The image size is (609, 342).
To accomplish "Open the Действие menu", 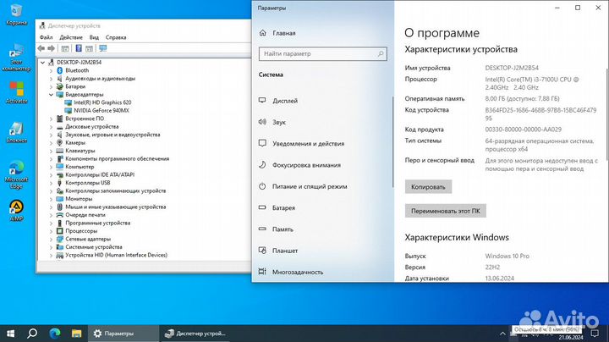I will 71,37.
